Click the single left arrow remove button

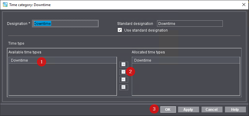[124, 79]
